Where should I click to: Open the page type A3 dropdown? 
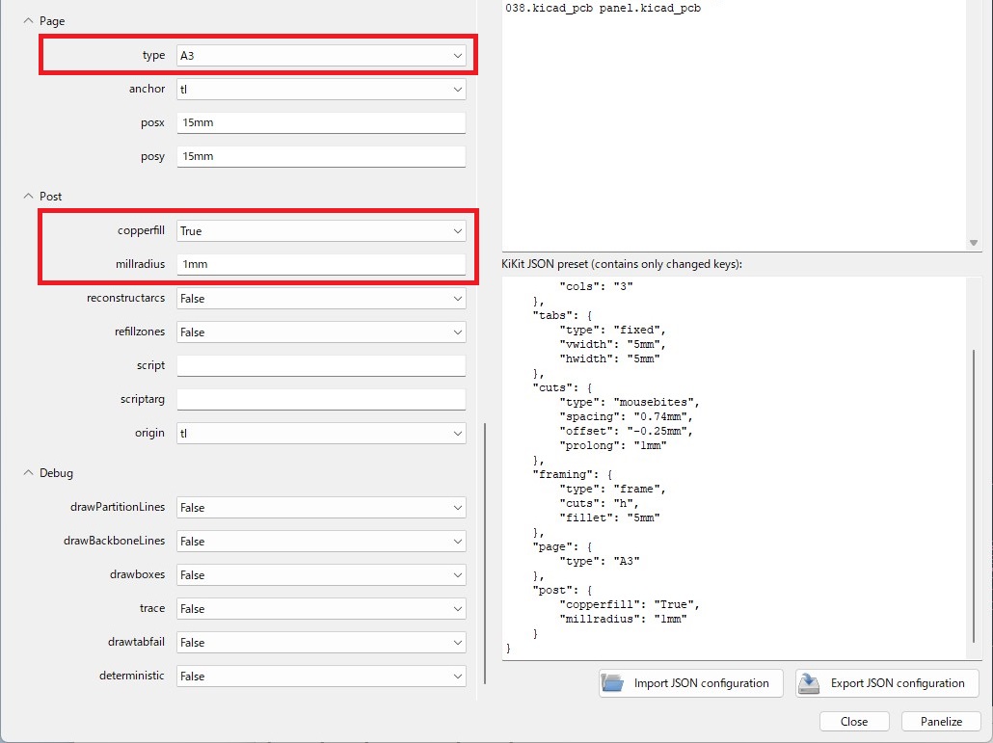pos(321,56)
